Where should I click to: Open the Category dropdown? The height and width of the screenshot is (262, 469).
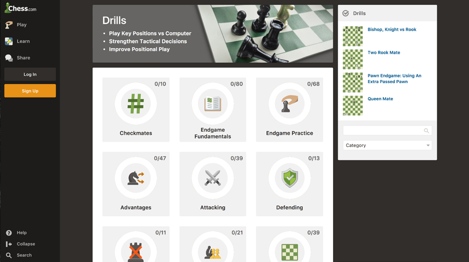pyautogui.click(x=387, y=145)
